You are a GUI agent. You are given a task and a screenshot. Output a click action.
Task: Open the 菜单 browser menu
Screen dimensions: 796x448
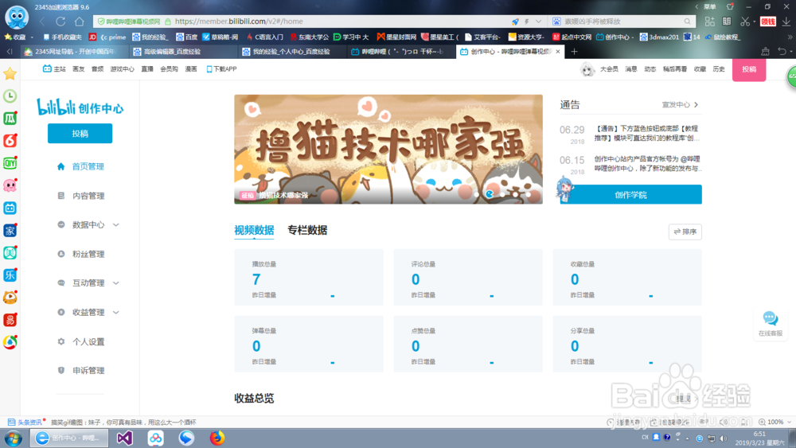[710, 6]
